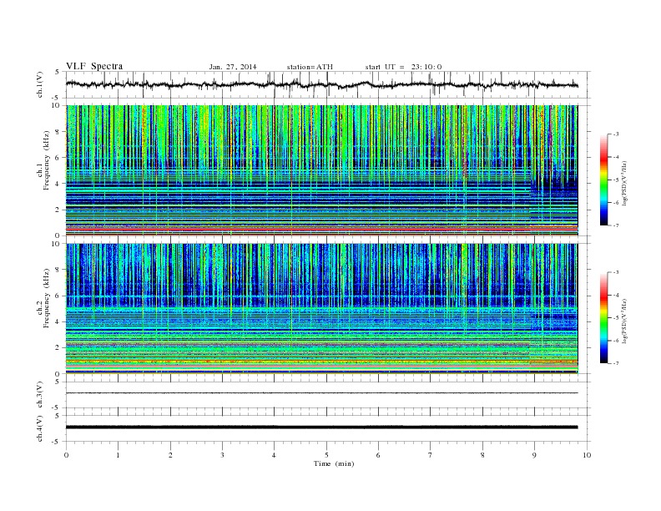Click the "7" tick on the time axis
The width and height of the screenshot is (661, 511).
pos(431,455)
